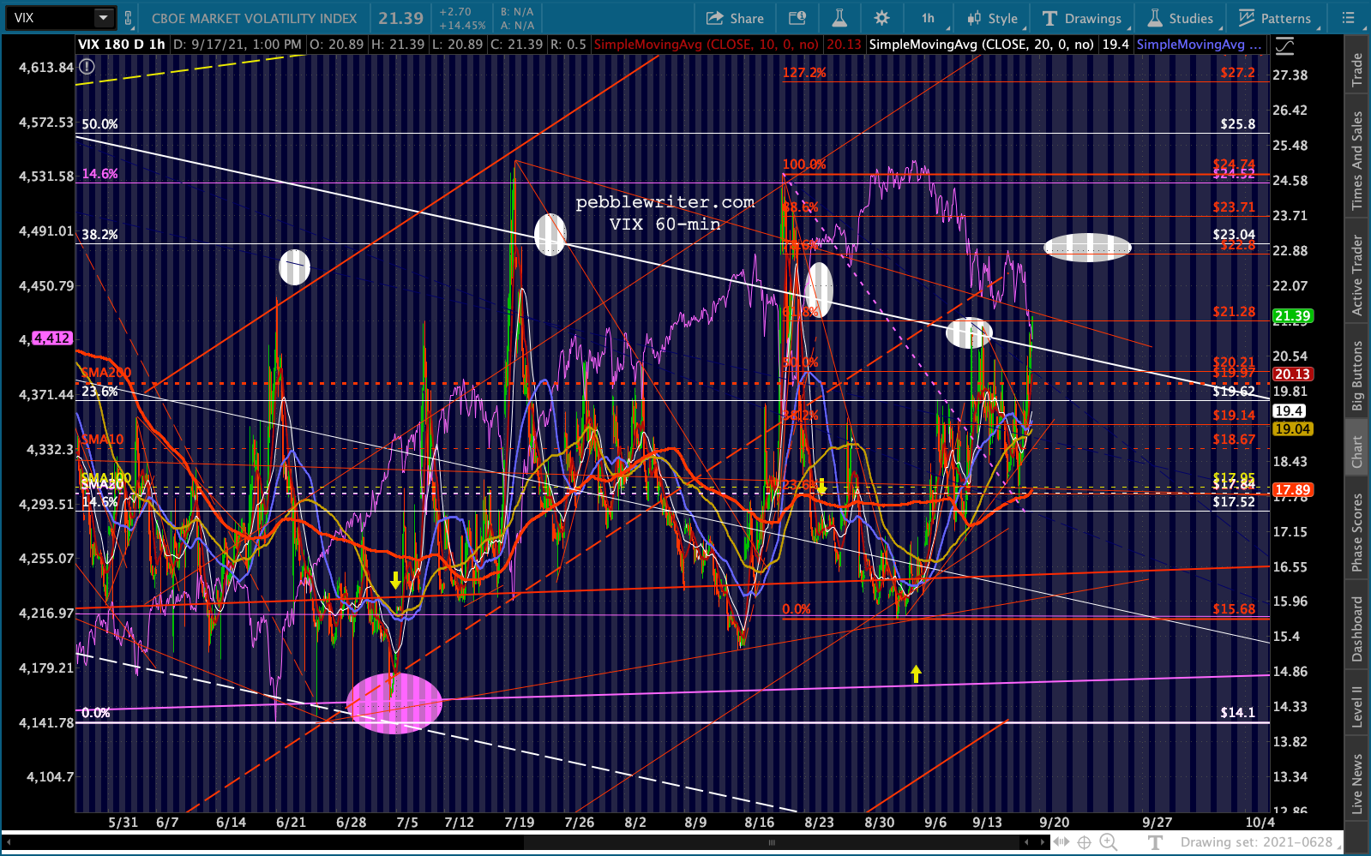Click the left-arrow icon beside the crosshair

(1061, 842)
